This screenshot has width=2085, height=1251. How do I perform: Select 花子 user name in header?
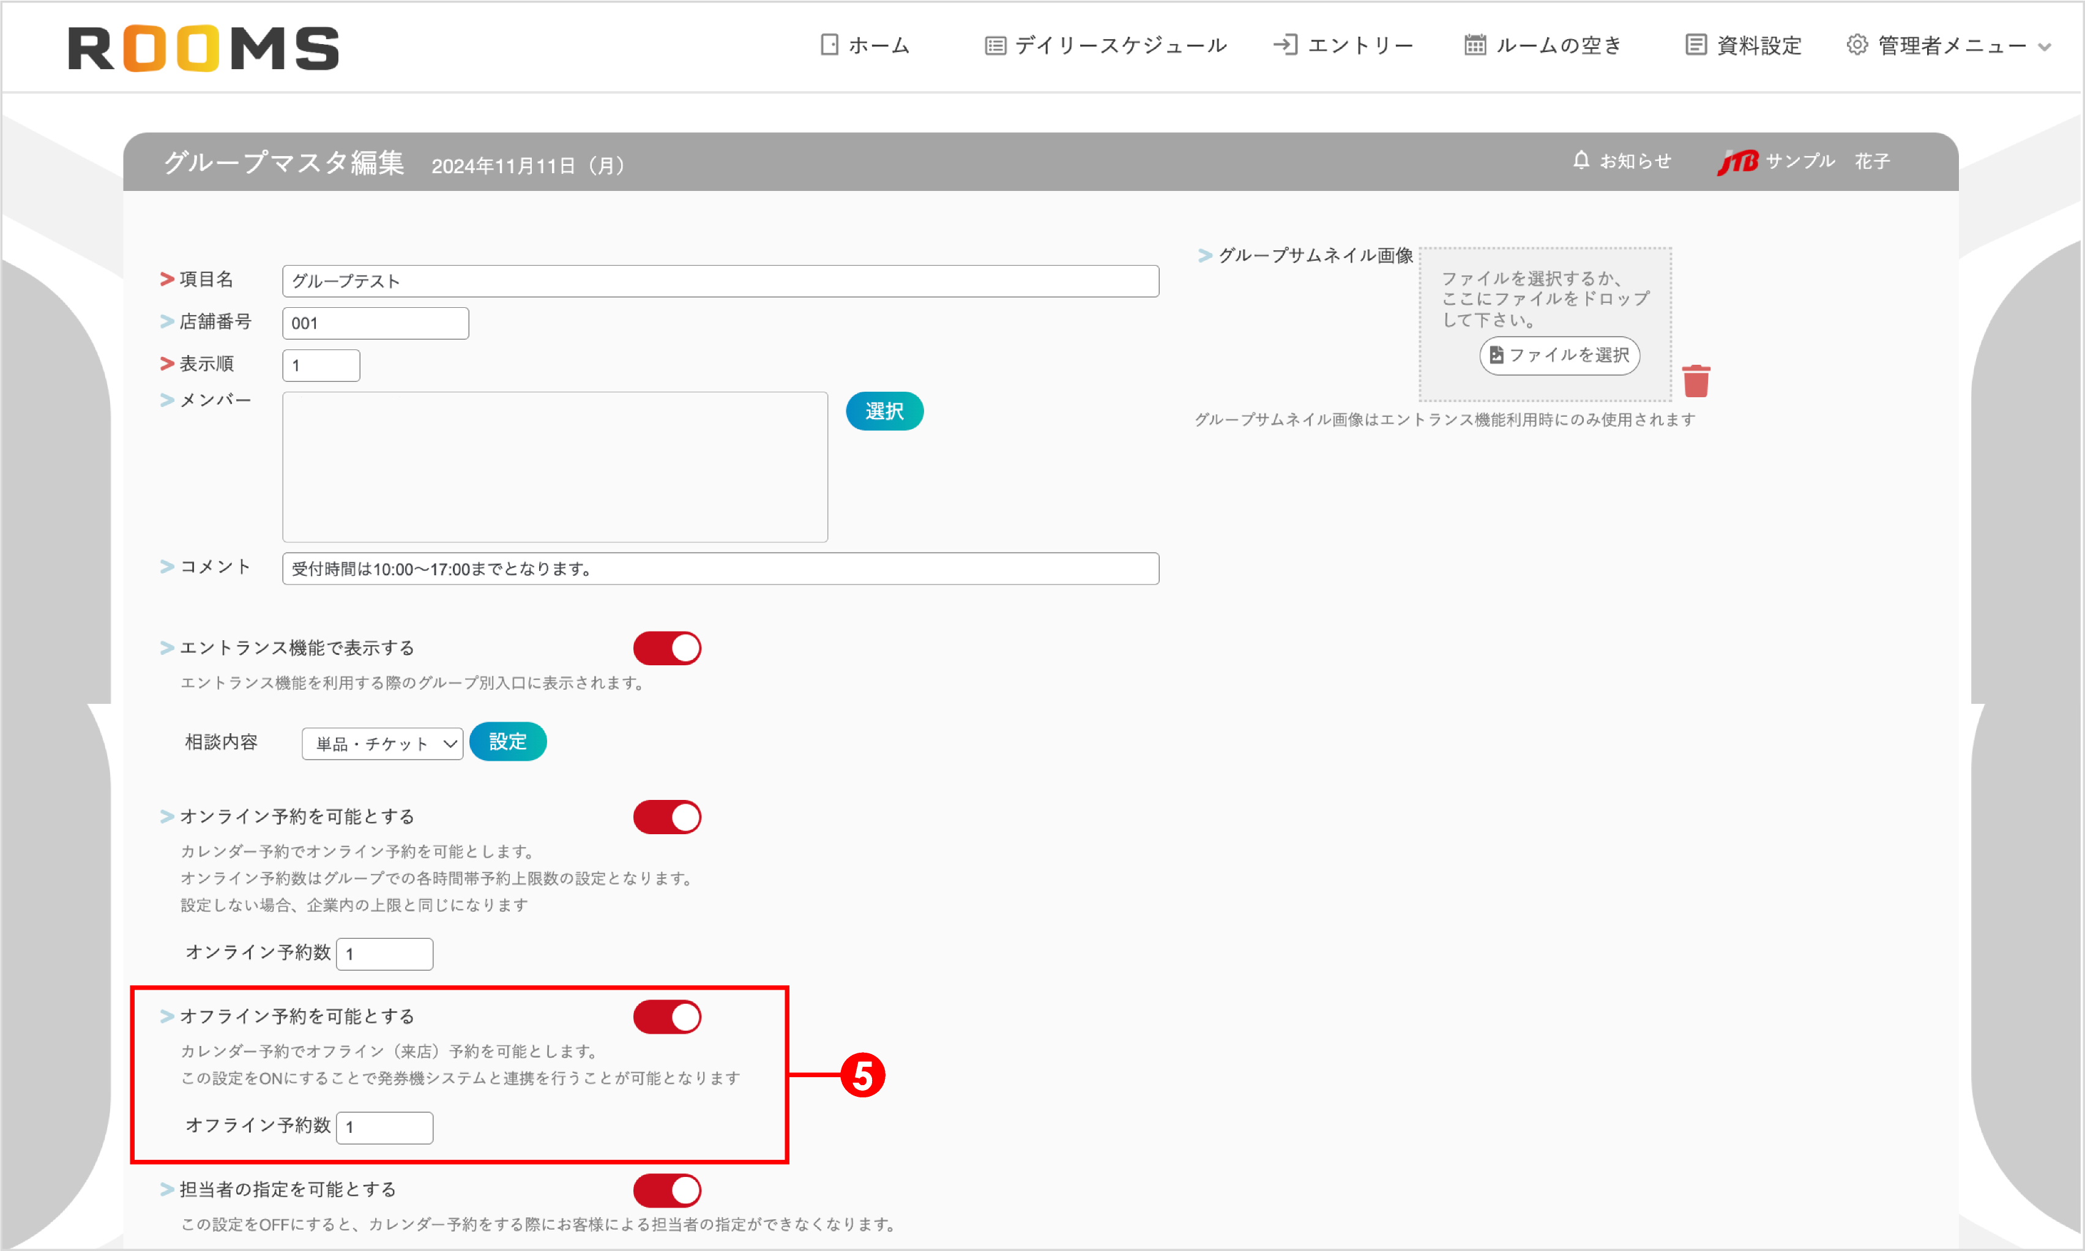(x=1872, y=160)
